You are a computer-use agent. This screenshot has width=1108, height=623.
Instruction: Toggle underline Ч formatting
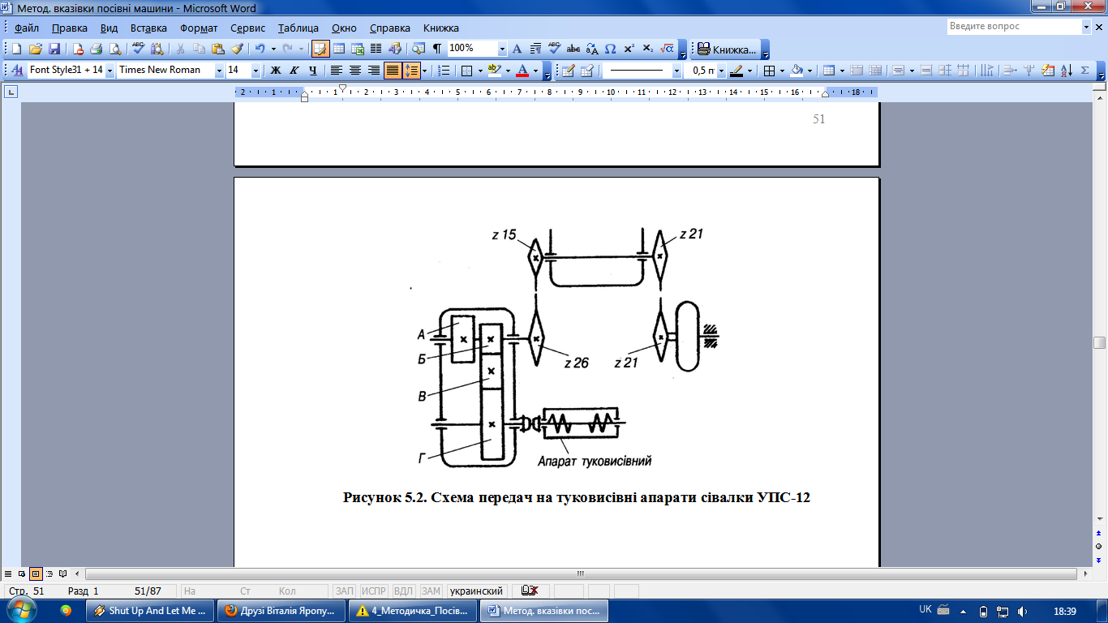click(x=313, y=71)
